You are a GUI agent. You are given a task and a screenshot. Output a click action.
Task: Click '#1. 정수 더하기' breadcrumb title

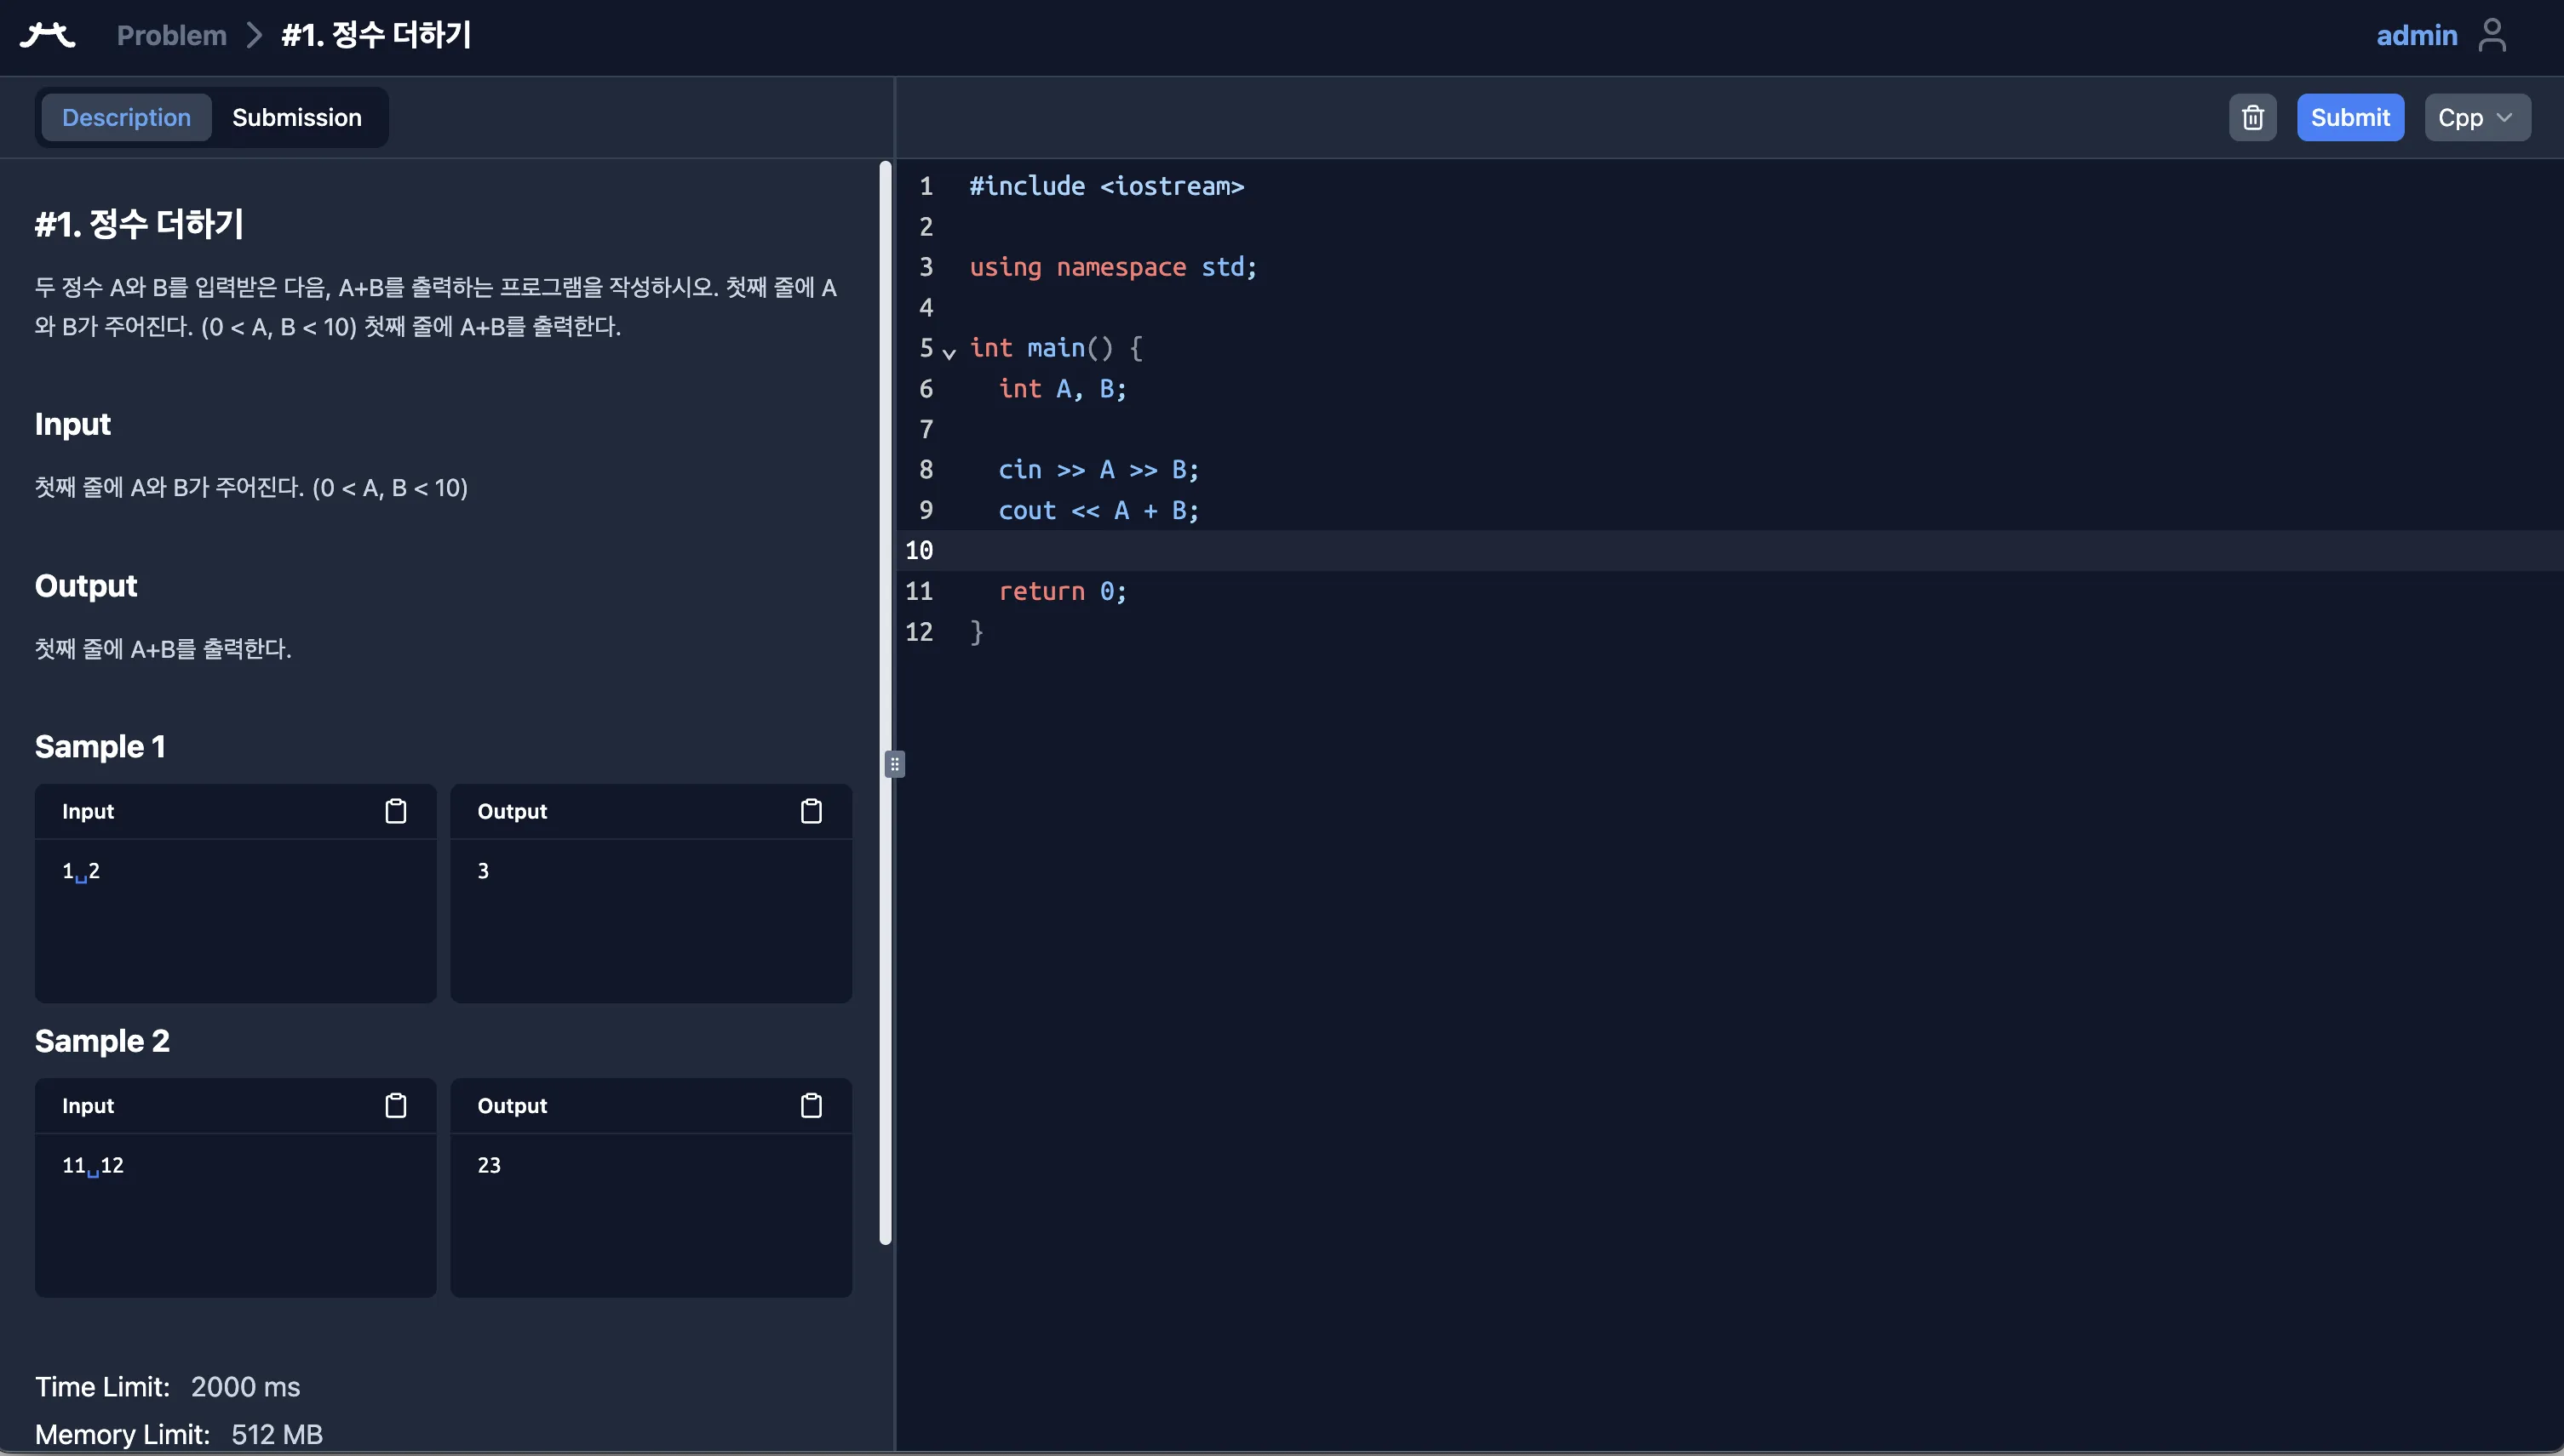click(376, 36)
